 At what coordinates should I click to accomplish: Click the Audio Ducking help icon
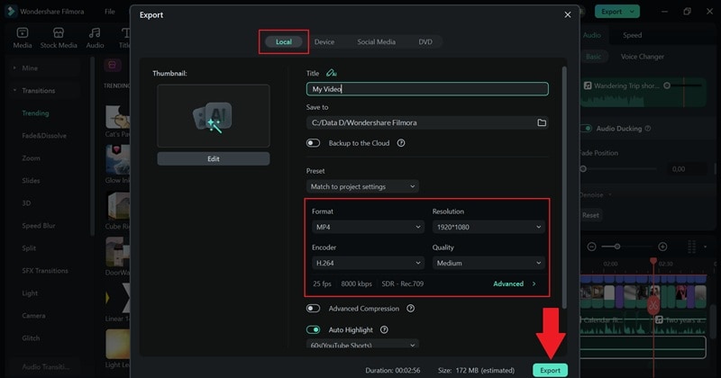tap(648, 129)
